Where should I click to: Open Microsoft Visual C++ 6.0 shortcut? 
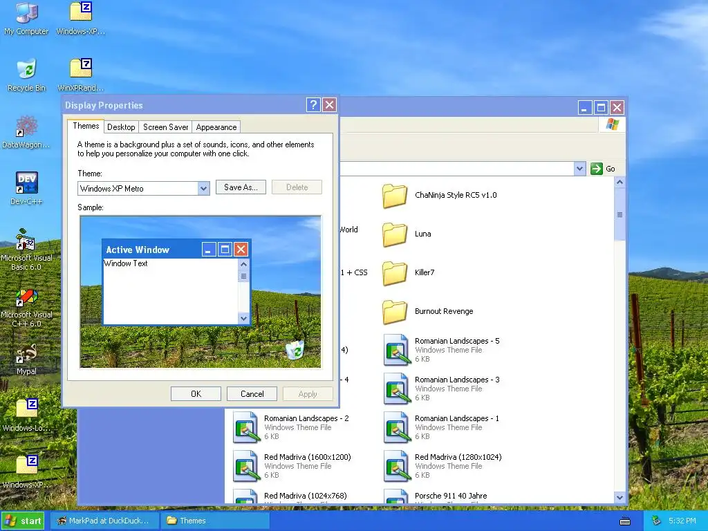coord(26,308)
